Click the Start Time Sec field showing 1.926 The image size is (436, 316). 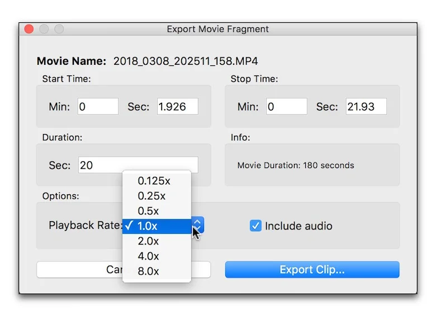(178, 106)
